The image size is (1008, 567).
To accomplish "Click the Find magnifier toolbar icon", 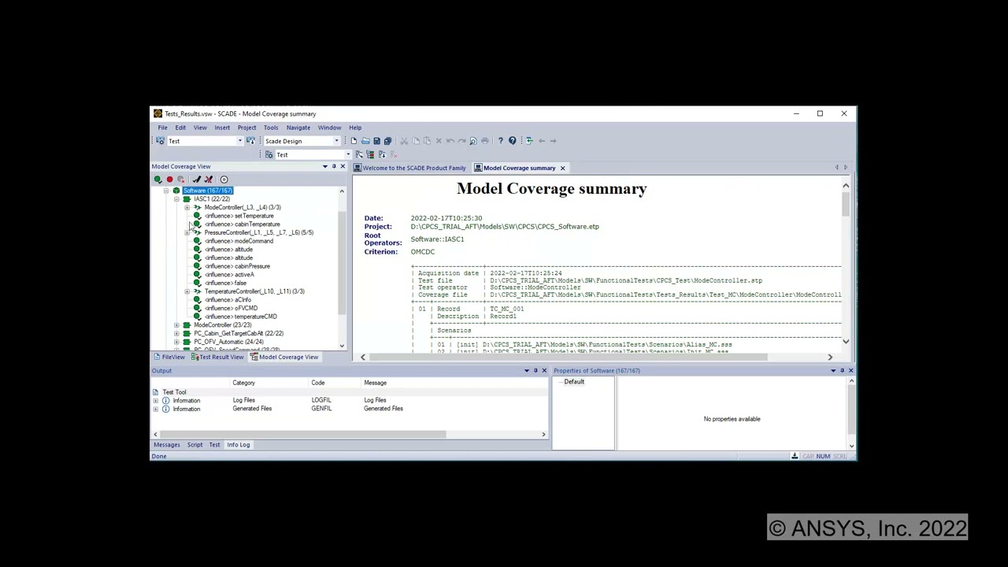I will point(472,141).
